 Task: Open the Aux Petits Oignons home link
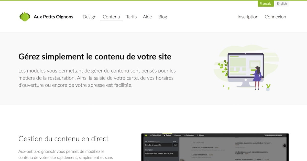pyautogui.click(x=53, y=17)
